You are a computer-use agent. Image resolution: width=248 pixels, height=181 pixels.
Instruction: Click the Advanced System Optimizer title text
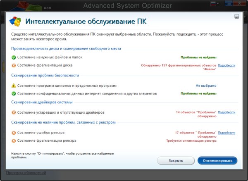coord(127,6)
